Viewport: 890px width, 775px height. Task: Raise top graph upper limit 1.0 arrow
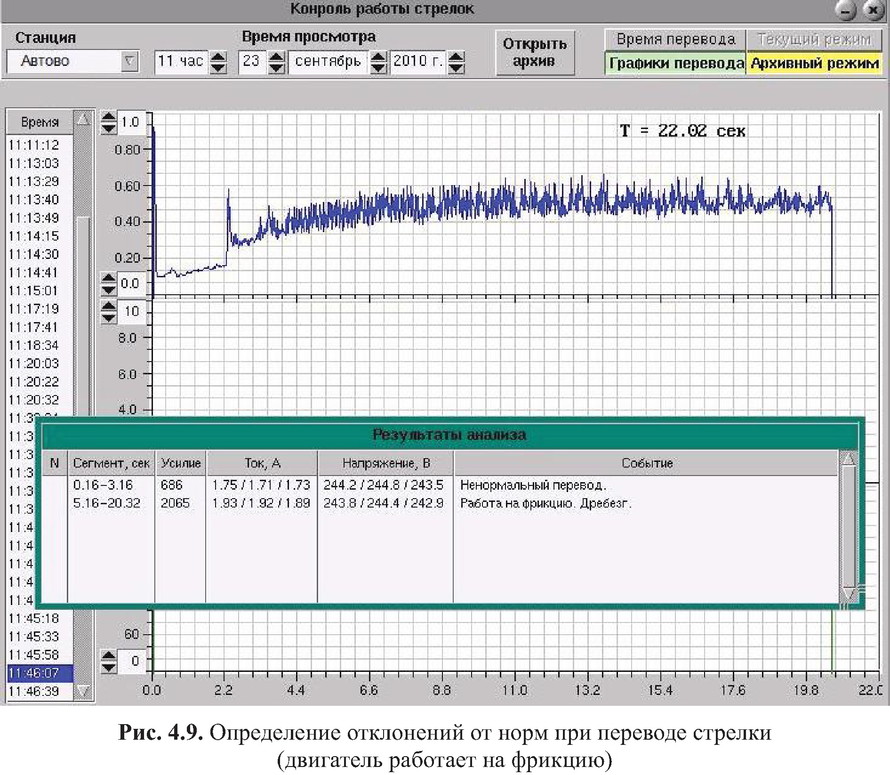[109, 117]
